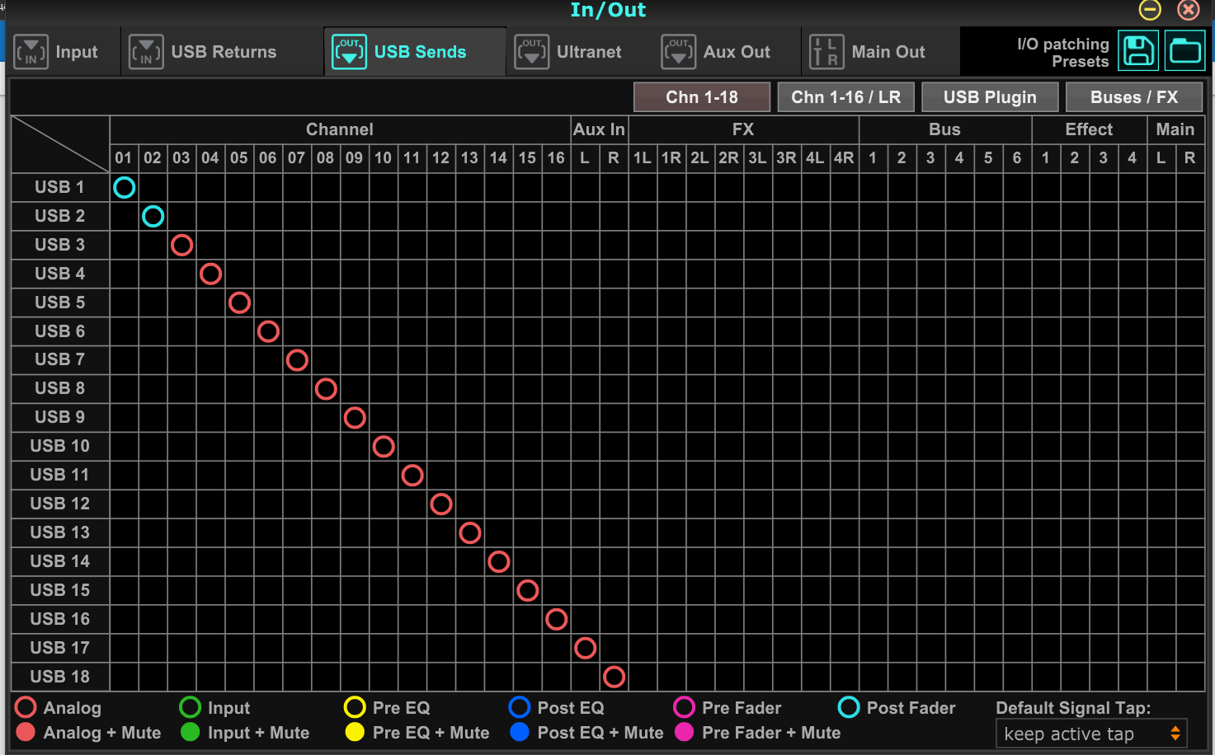Screen dimensions: 1215x755
Task: Click the FX 4R column header
Action: [x=844, y=157]
